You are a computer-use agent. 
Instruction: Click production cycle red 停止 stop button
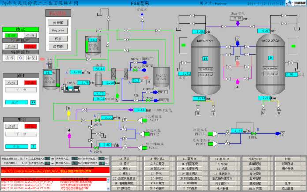pos(30,46)
